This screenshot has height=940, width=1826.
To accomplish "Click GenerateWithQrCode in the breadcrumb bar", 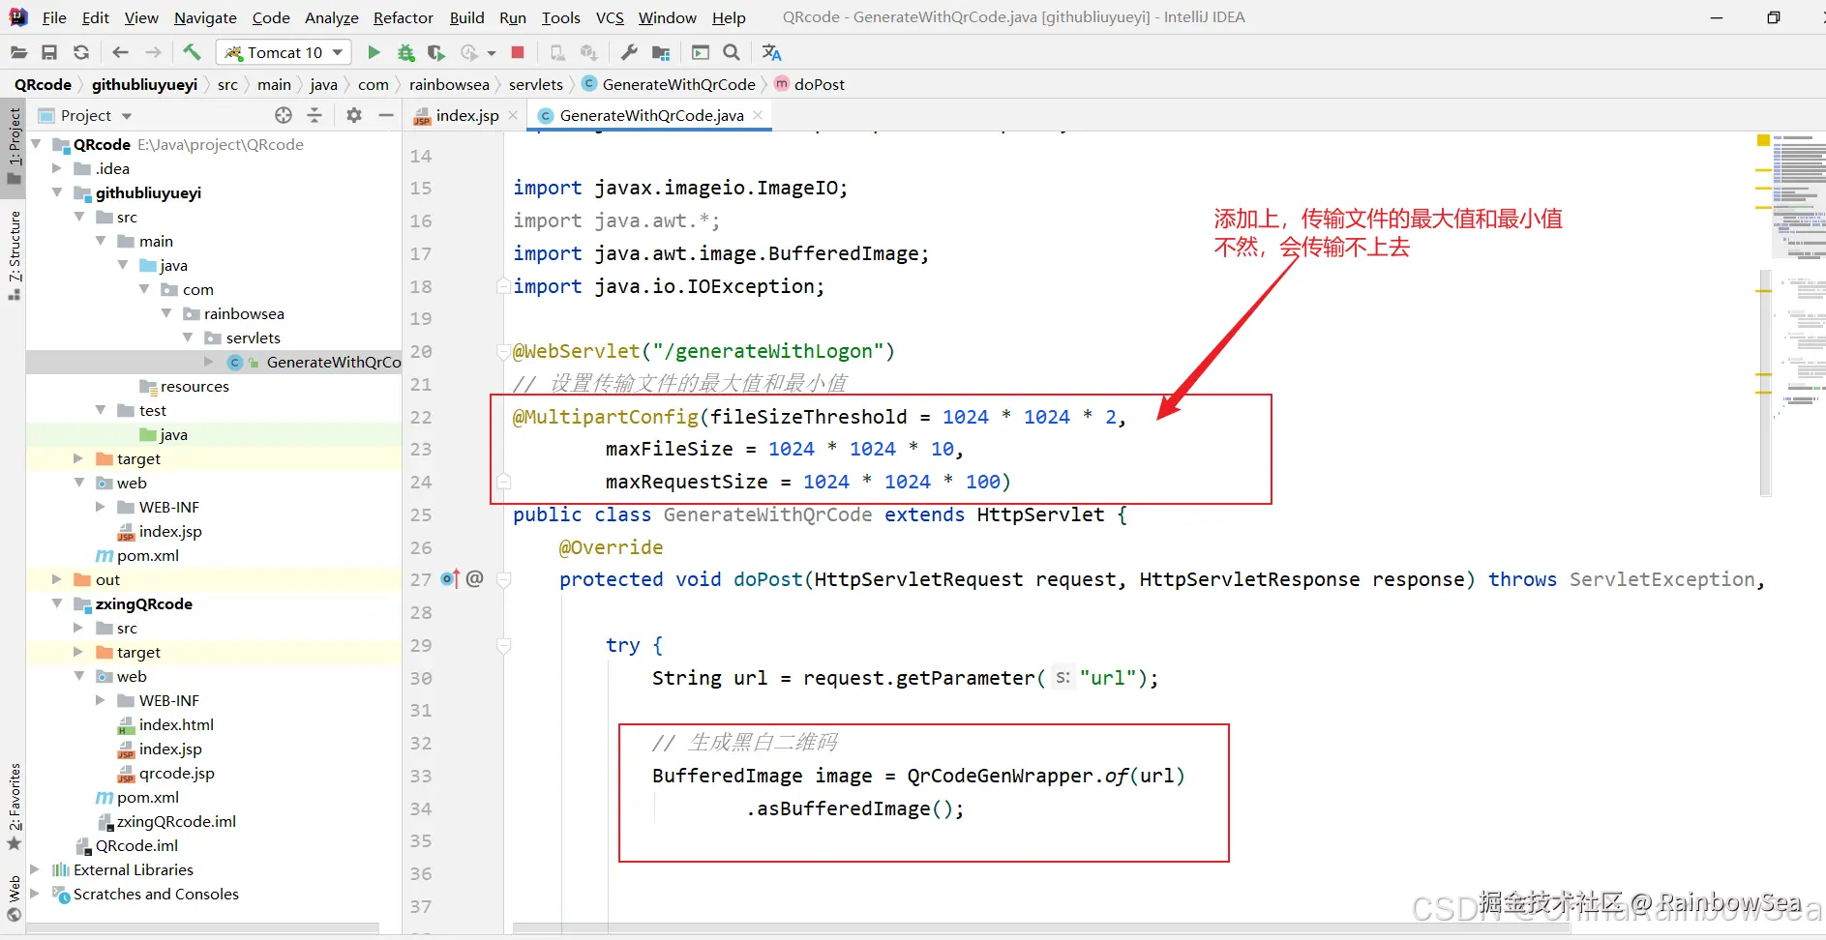I will [669, 84].
